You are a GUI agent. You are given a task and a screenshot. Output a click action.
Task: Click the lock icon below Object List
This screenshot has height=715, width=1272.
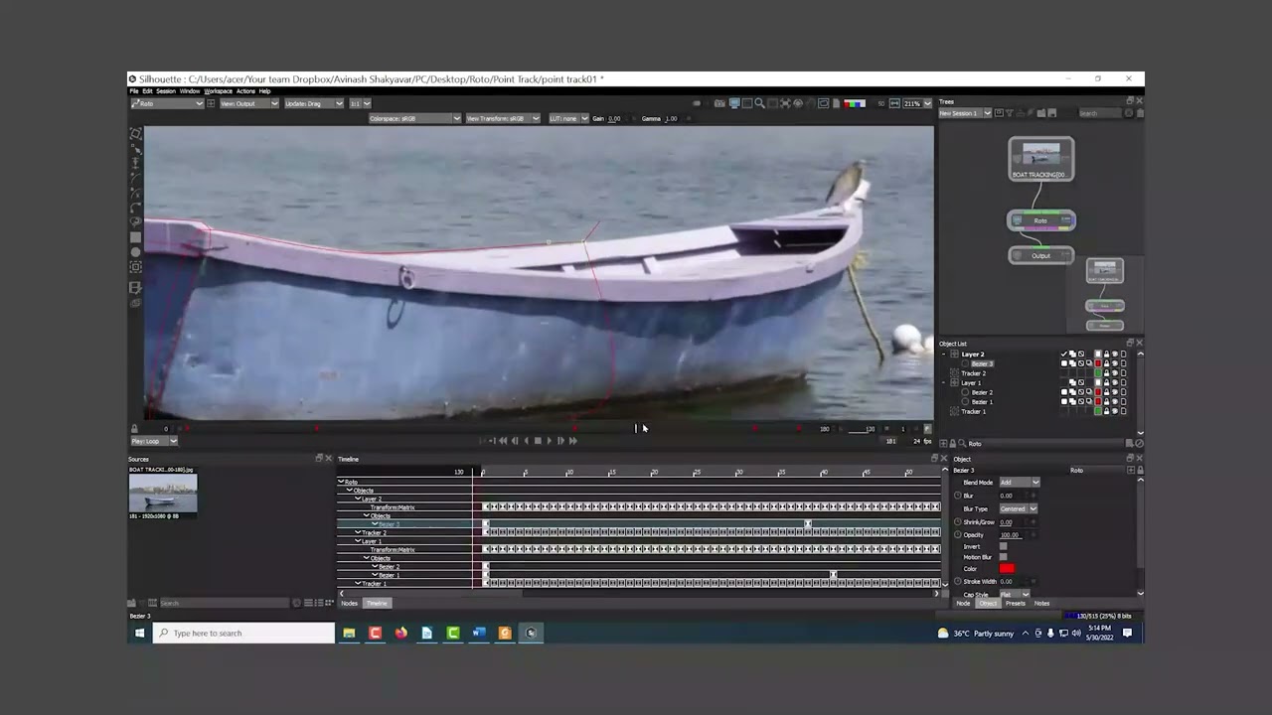point(952,444)
